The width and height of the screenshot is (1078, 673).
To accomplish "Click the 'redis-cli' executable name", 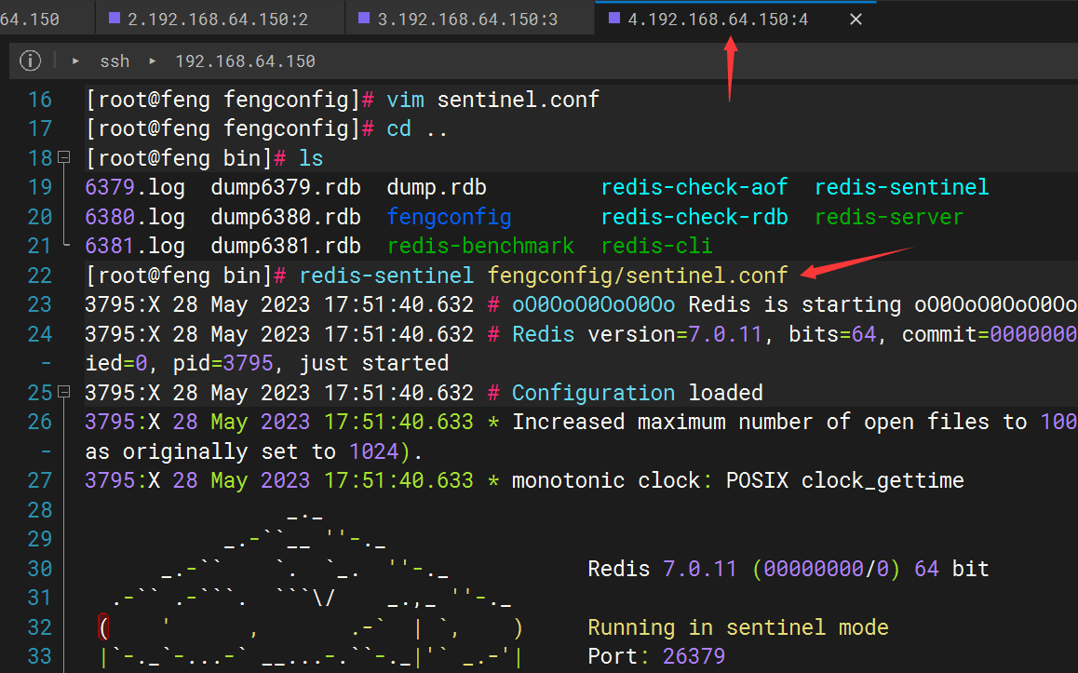I will coord(656,246).
